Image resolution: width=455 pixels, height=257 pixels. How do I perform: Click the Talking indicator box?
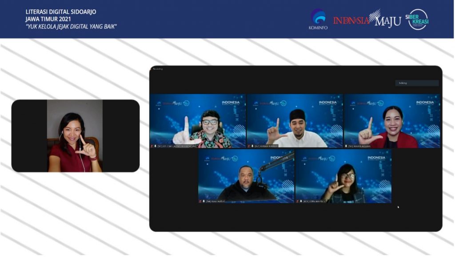417,83
